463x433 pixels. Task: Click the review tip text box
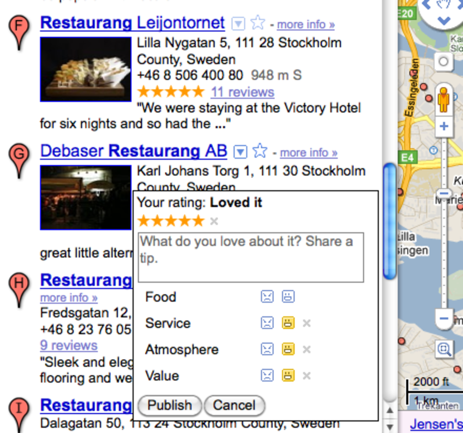[251, 258]
